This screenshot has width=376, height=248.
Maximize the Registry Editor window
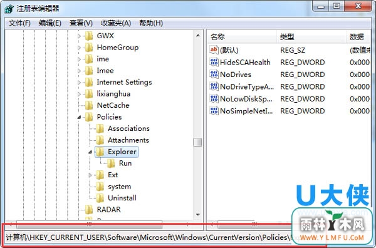tap(337, 6)
